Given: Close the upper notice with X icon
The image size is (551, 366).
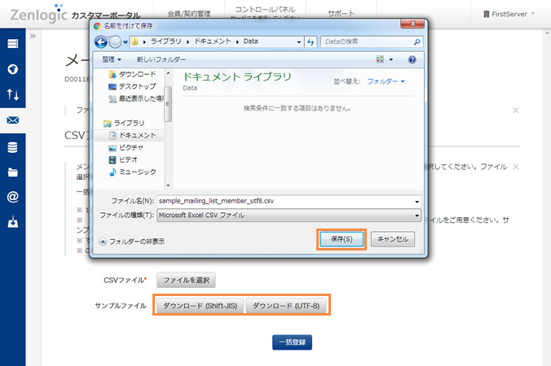Looking at the screenshot, I should 515,111.
